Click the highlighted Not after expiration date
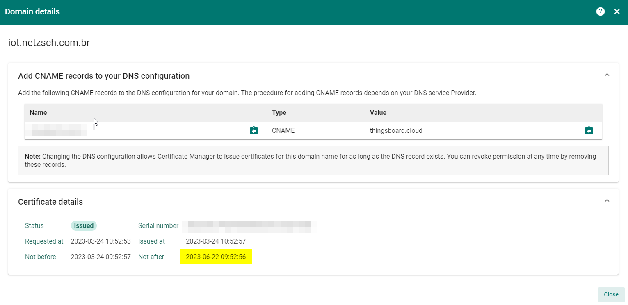 216,257
